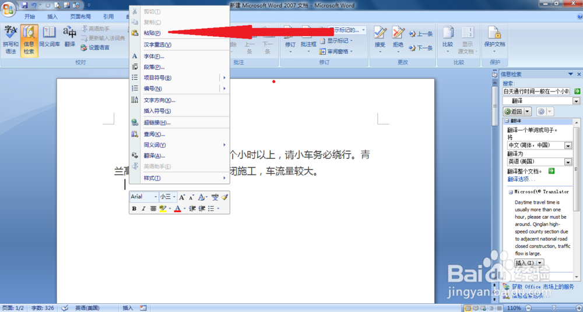Click the bullets list icon in mini toolbar
583x312 pixels.
(211, 209)
